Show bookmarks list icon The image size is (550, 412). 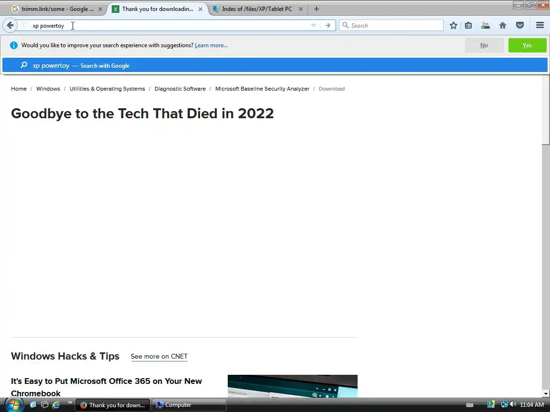coord(468,25)
